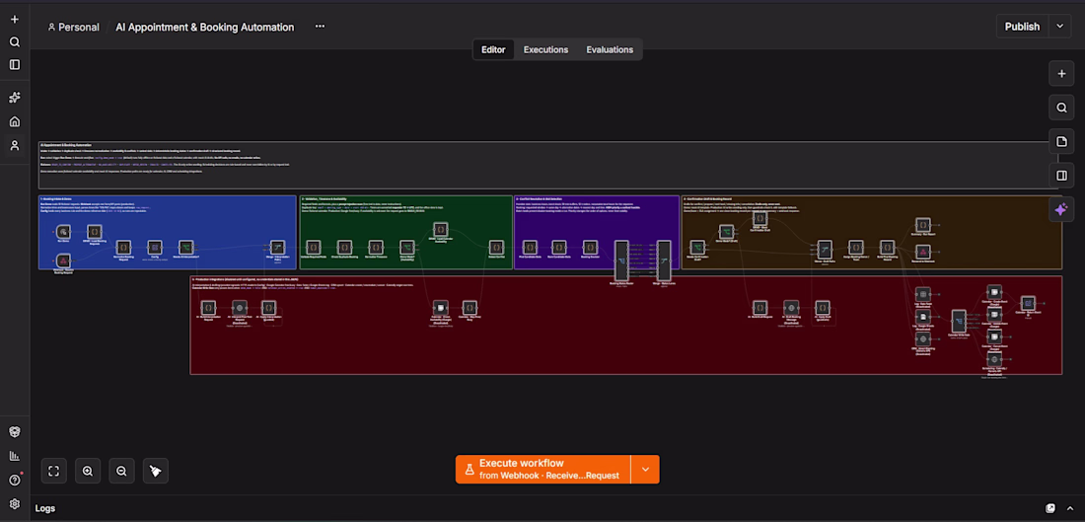
Task: Select the Normalize Timezone node
Action: point(376,247)
